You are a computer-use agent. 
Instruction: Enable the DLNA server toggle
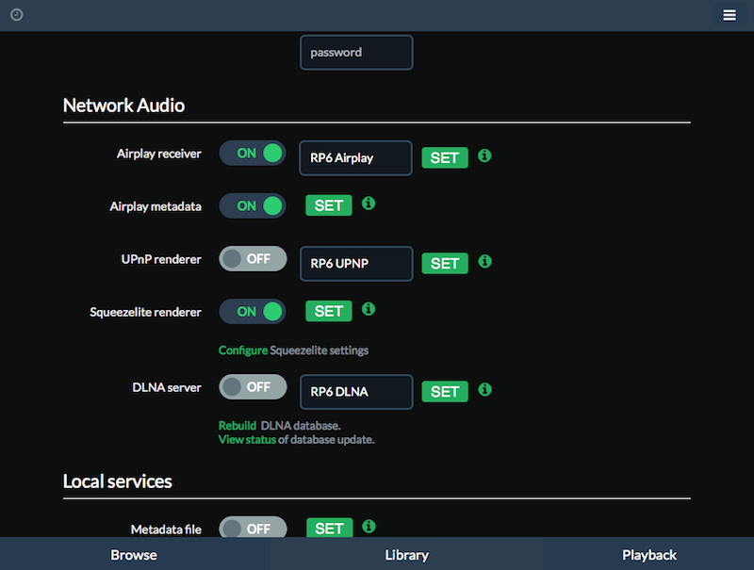coord(253,387)
